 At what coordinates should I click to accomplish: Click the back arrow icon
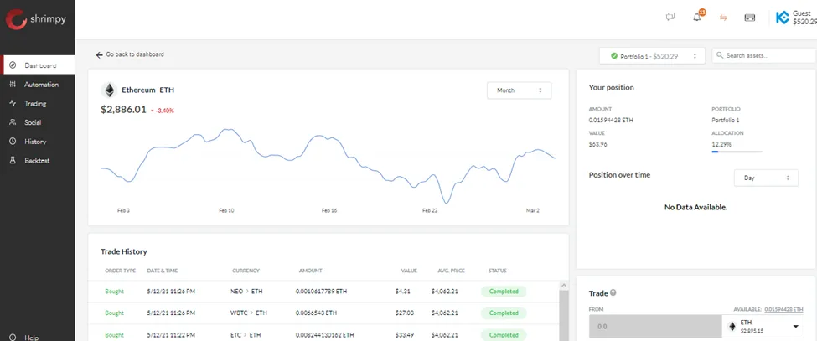pos(99,54)
